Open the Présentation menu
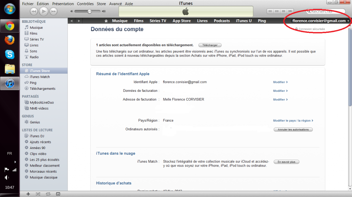This screenshot has width=352, height=197. click(x=63, y=3)
